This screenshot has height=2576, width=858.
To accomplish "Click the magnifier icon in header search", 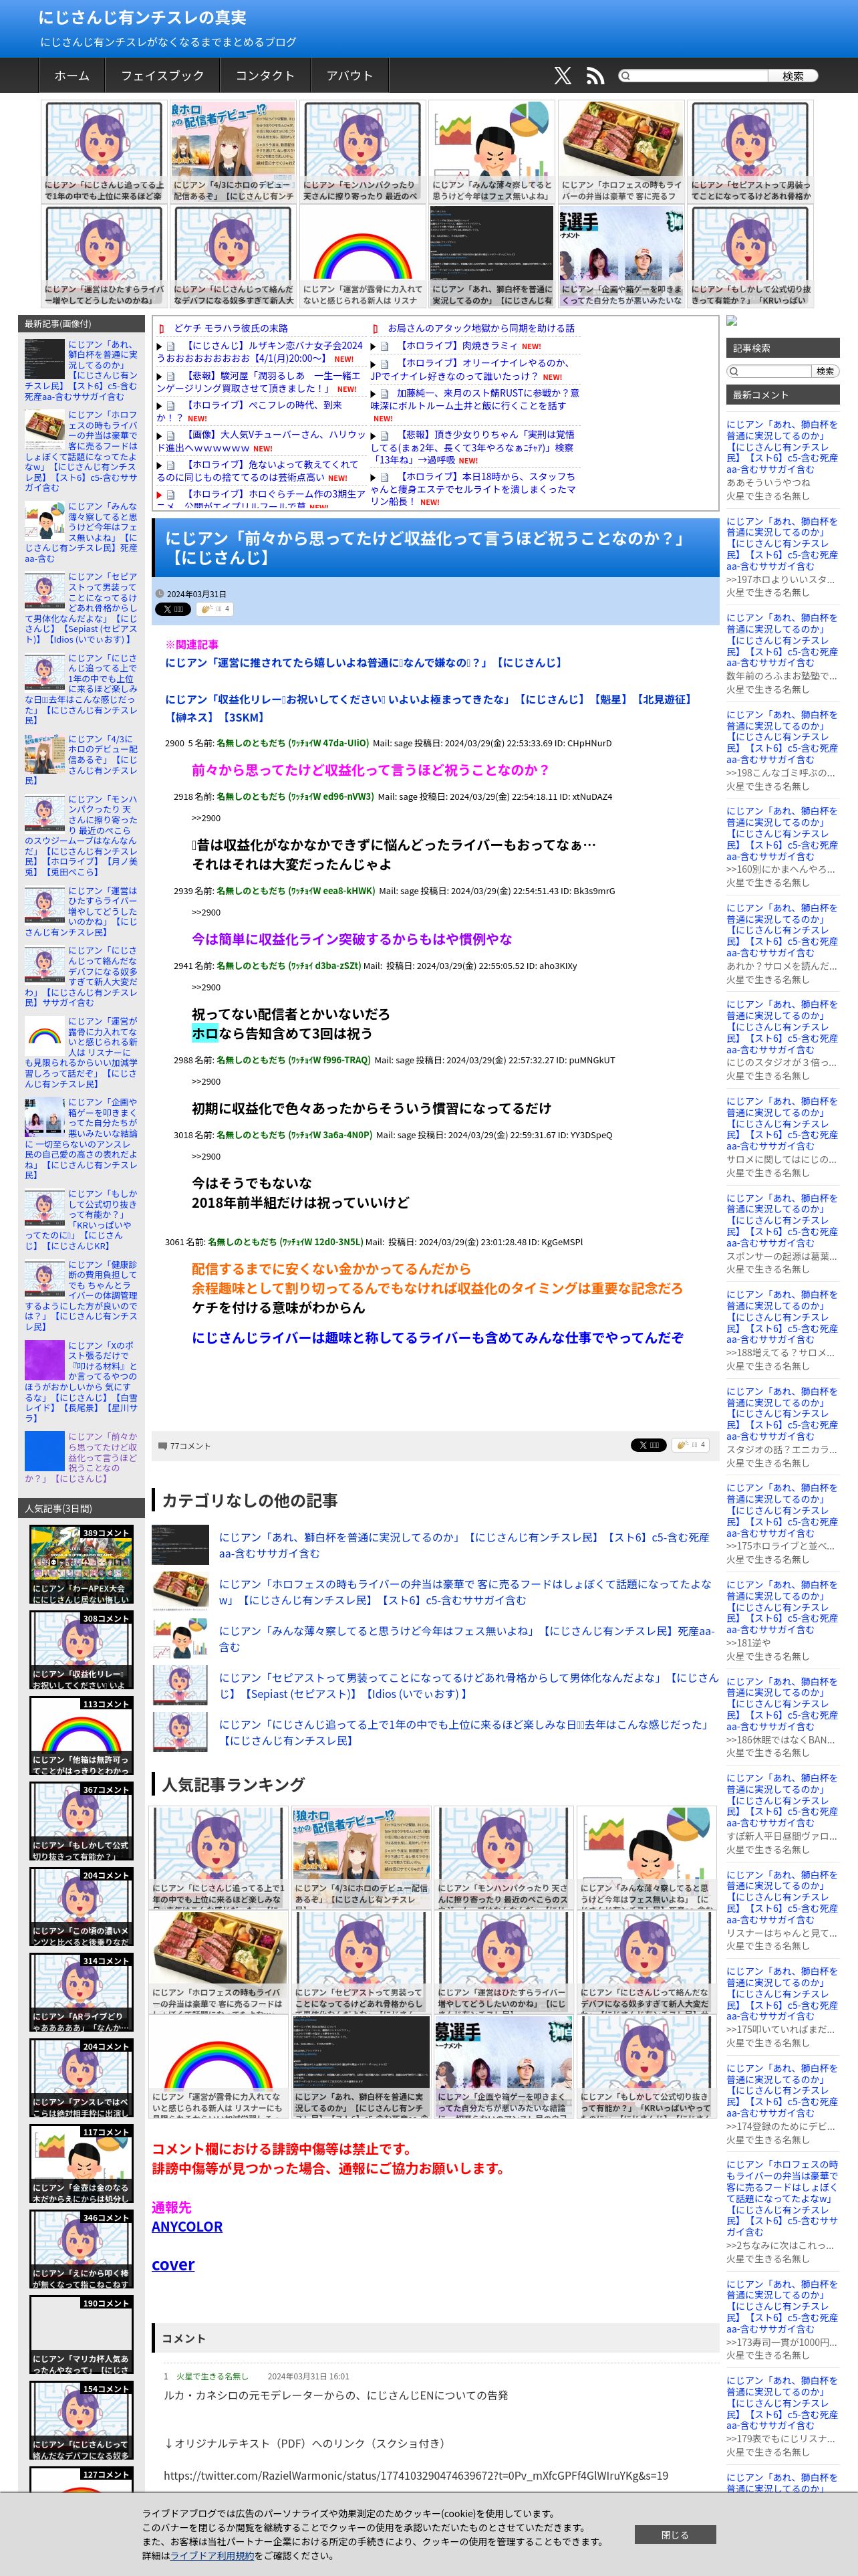I will point(625,76).
